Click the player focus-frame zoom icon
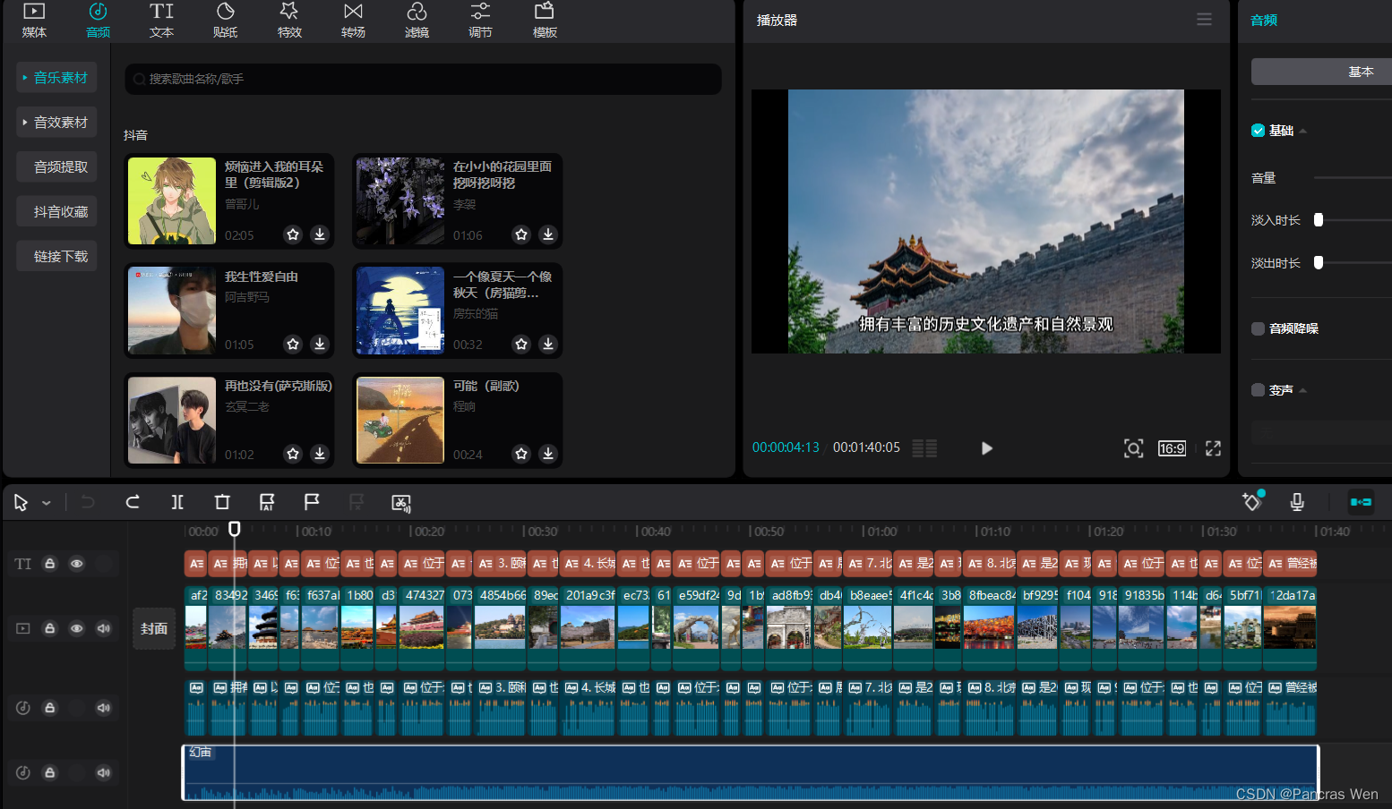The height and width of the screenshot is (809, 1392). click(x=1133, y=448)
